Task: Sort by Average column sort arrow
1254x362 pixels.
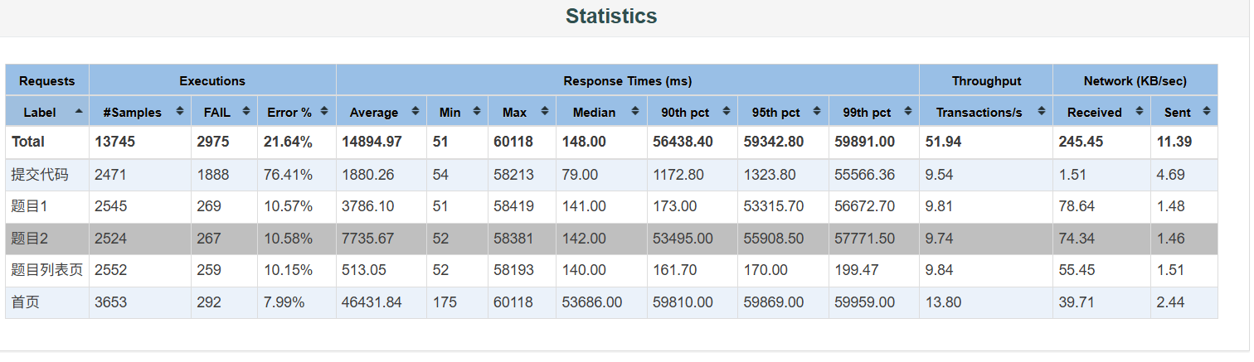Action: click(415, 111)
